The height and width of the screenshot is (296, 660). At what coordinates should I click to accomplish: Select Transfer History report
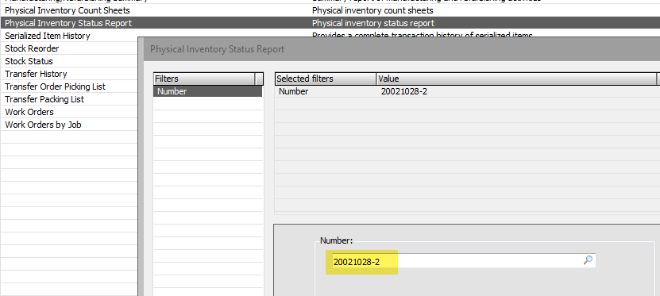click(36, 74)
